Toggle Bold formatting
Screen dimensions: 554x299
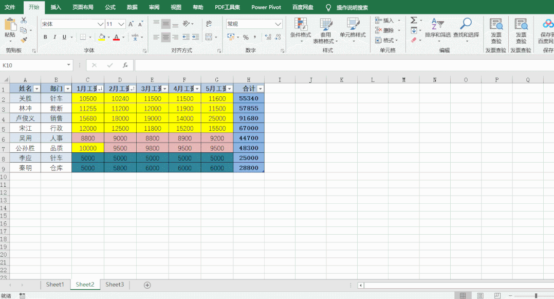coord(45,37)
